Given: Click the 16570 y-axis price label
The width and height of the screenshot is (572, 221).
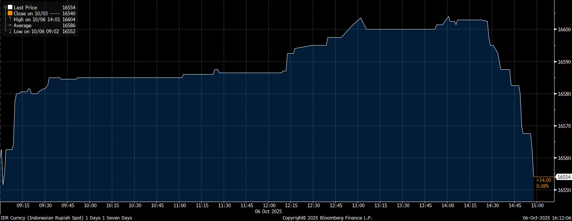Looking at the screenshot, I should 564,126.
